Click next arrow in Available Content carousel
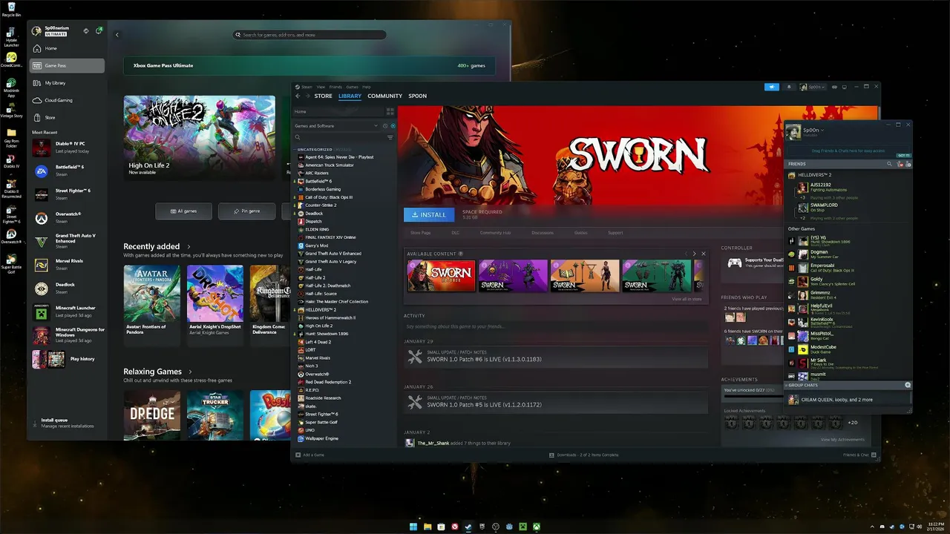Screen dimensions: 950x534 coord(695,254)
